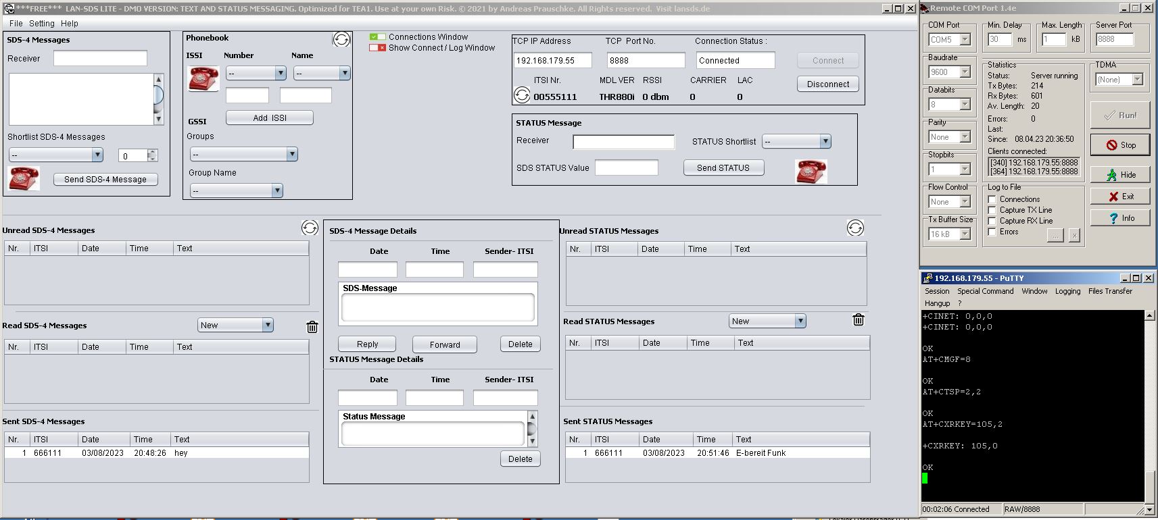Select sent STATUS 'E-bereit Funk' row
Screen dimensions: 1158x520
[718, 453]
